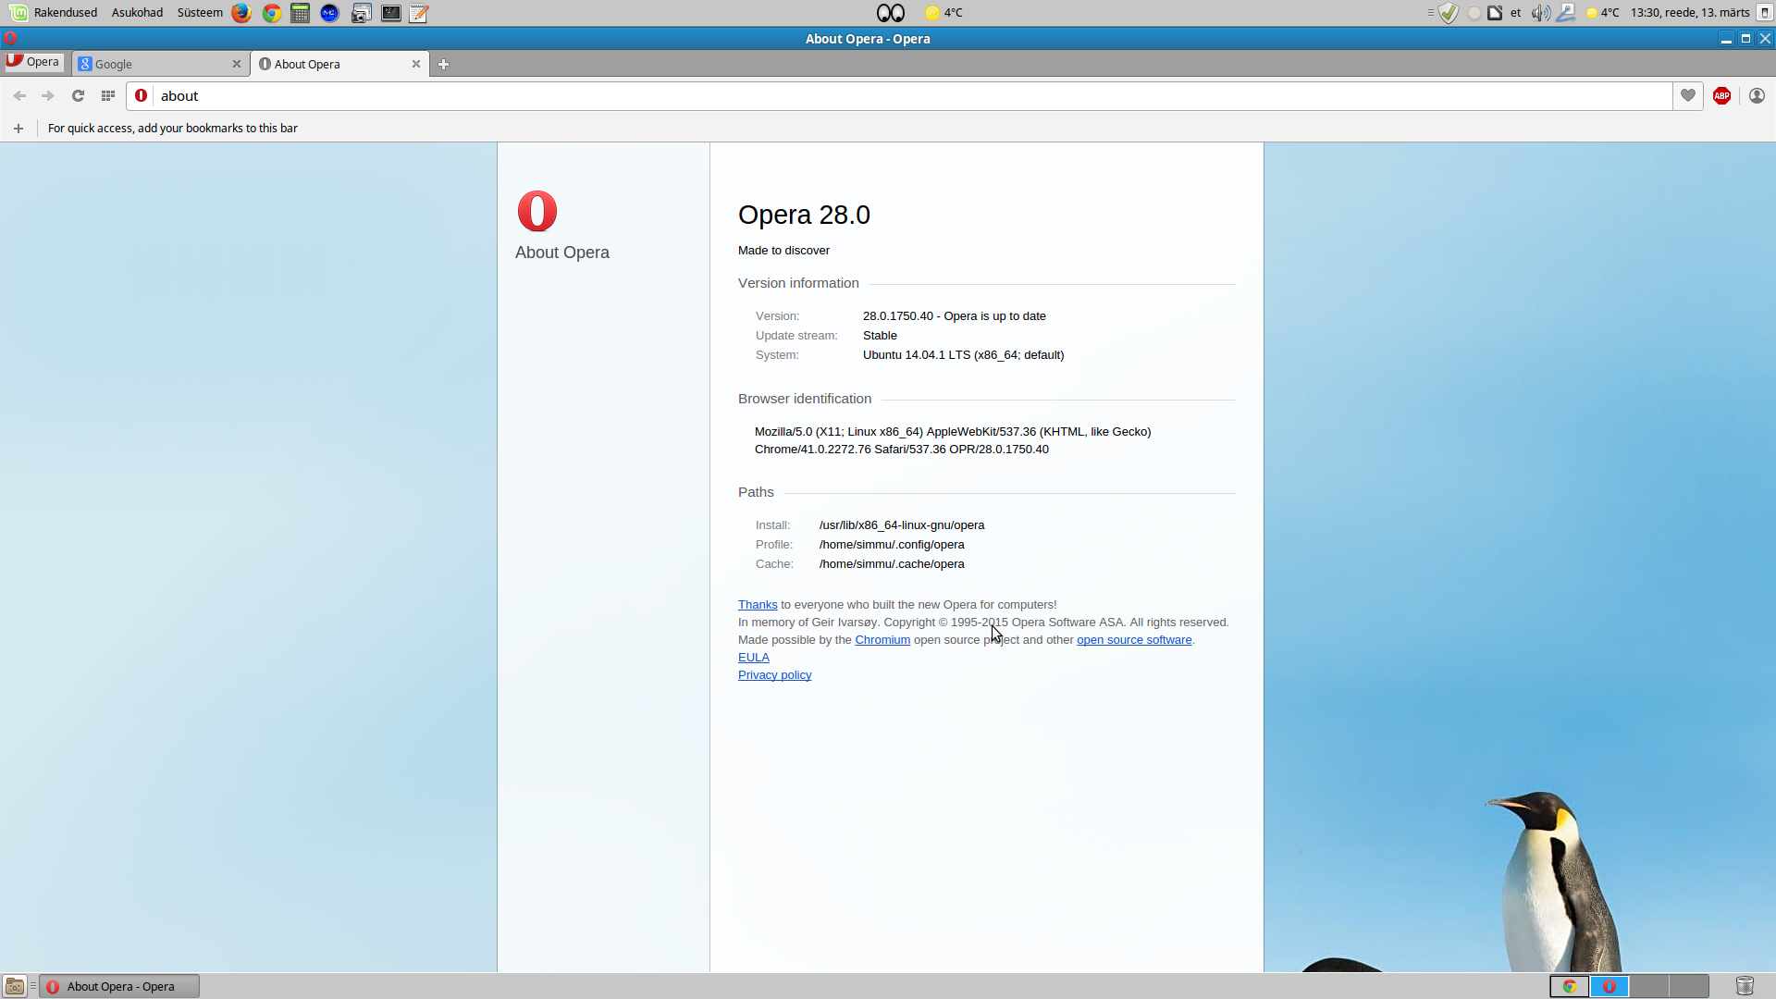Open the Süsteem system menu
The width and height of the screenshot is (1776, 999).
click(200, 13)
